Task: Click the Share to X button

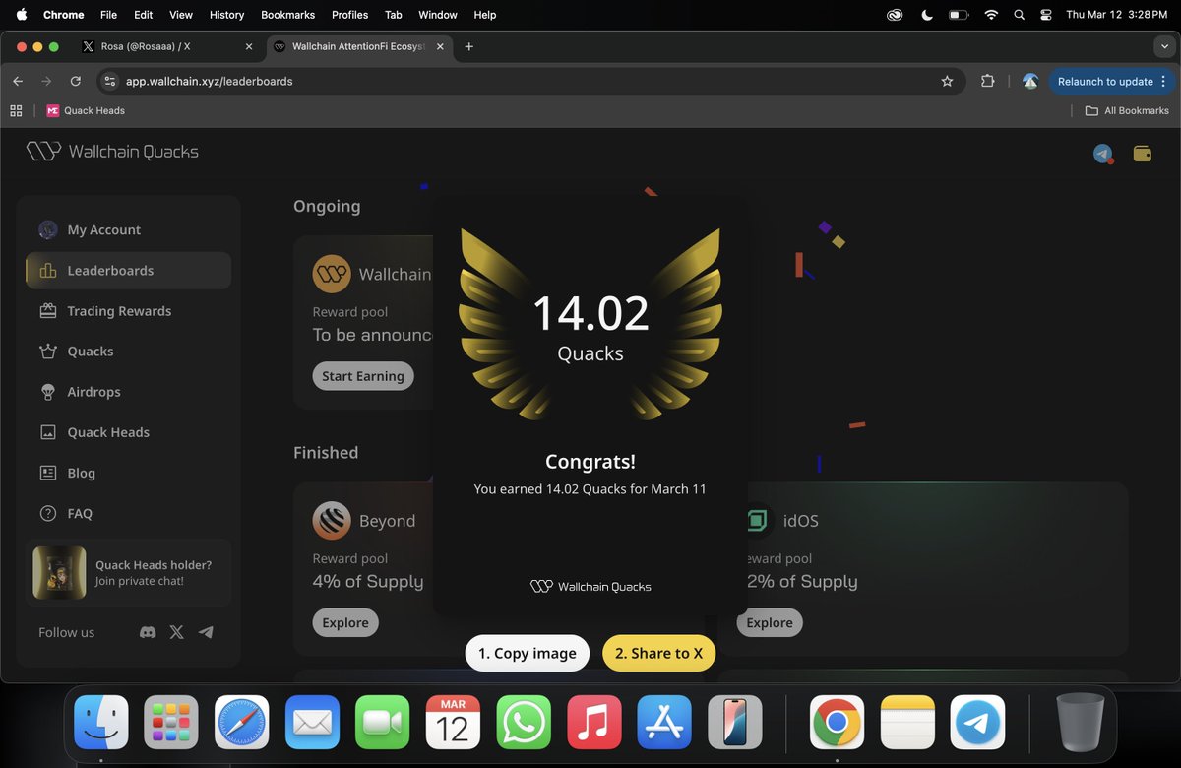Action: coord(658,653)
